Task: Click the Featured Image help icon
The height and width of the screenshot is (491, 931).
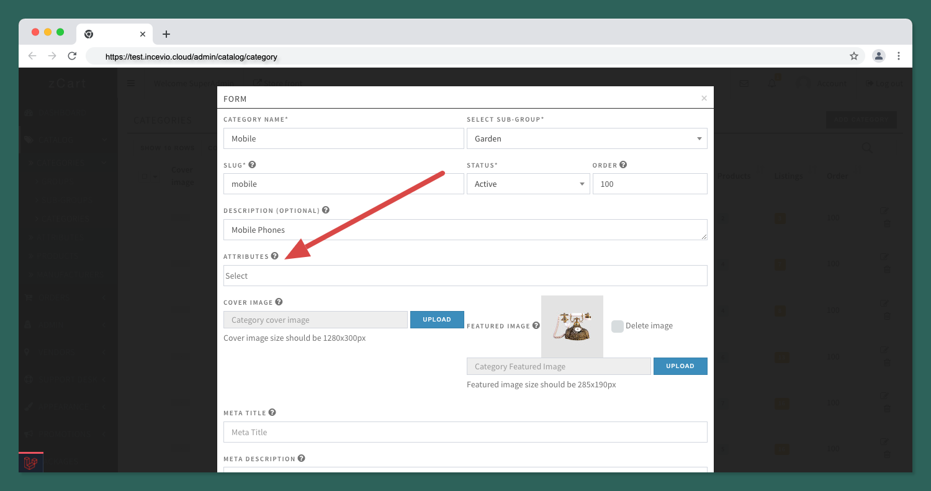Action: tap(536, 325)
